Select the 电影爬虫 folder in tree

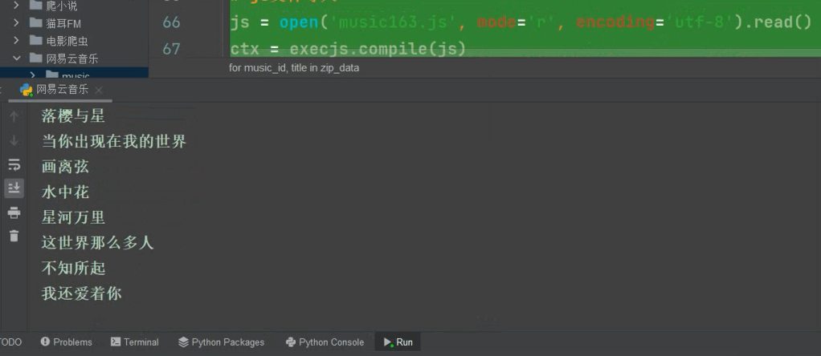67,41
